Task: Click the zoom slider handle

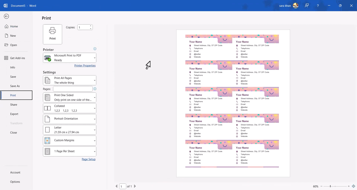Action: [330, 186]
